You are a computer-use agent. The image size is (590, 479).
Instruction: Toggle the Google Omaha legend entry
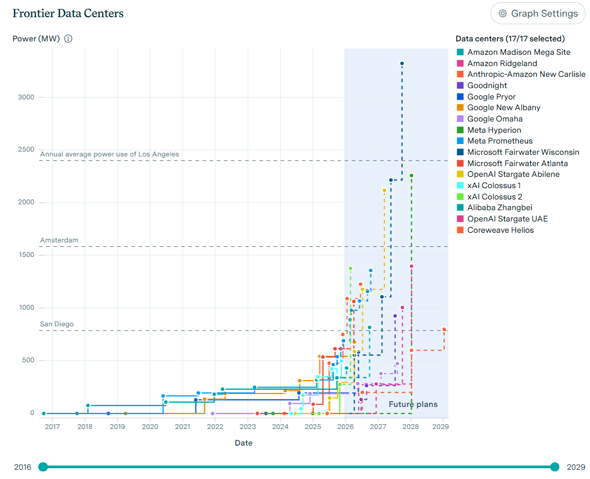[489, 119]
